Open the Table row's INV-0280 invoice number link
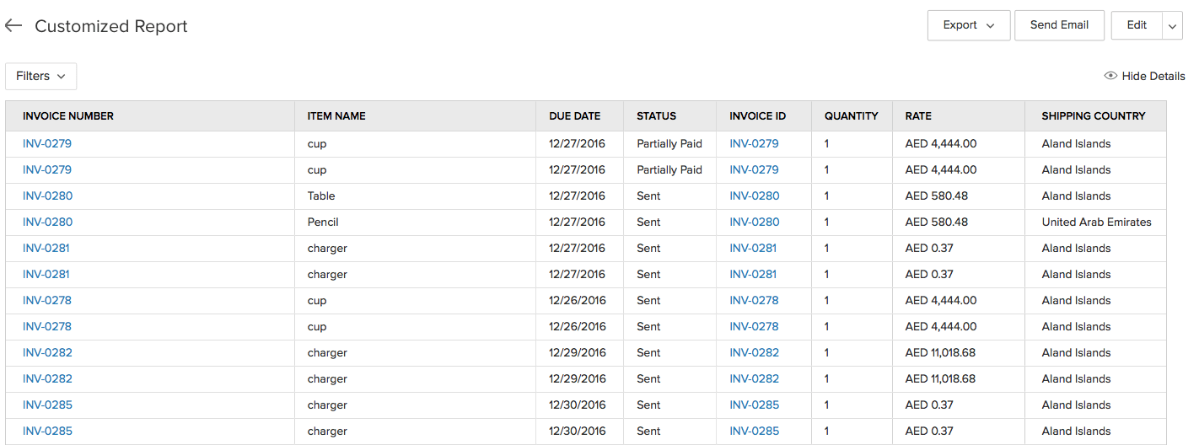The width and height of the screenshot is (1199, 445). coord(47,196)
